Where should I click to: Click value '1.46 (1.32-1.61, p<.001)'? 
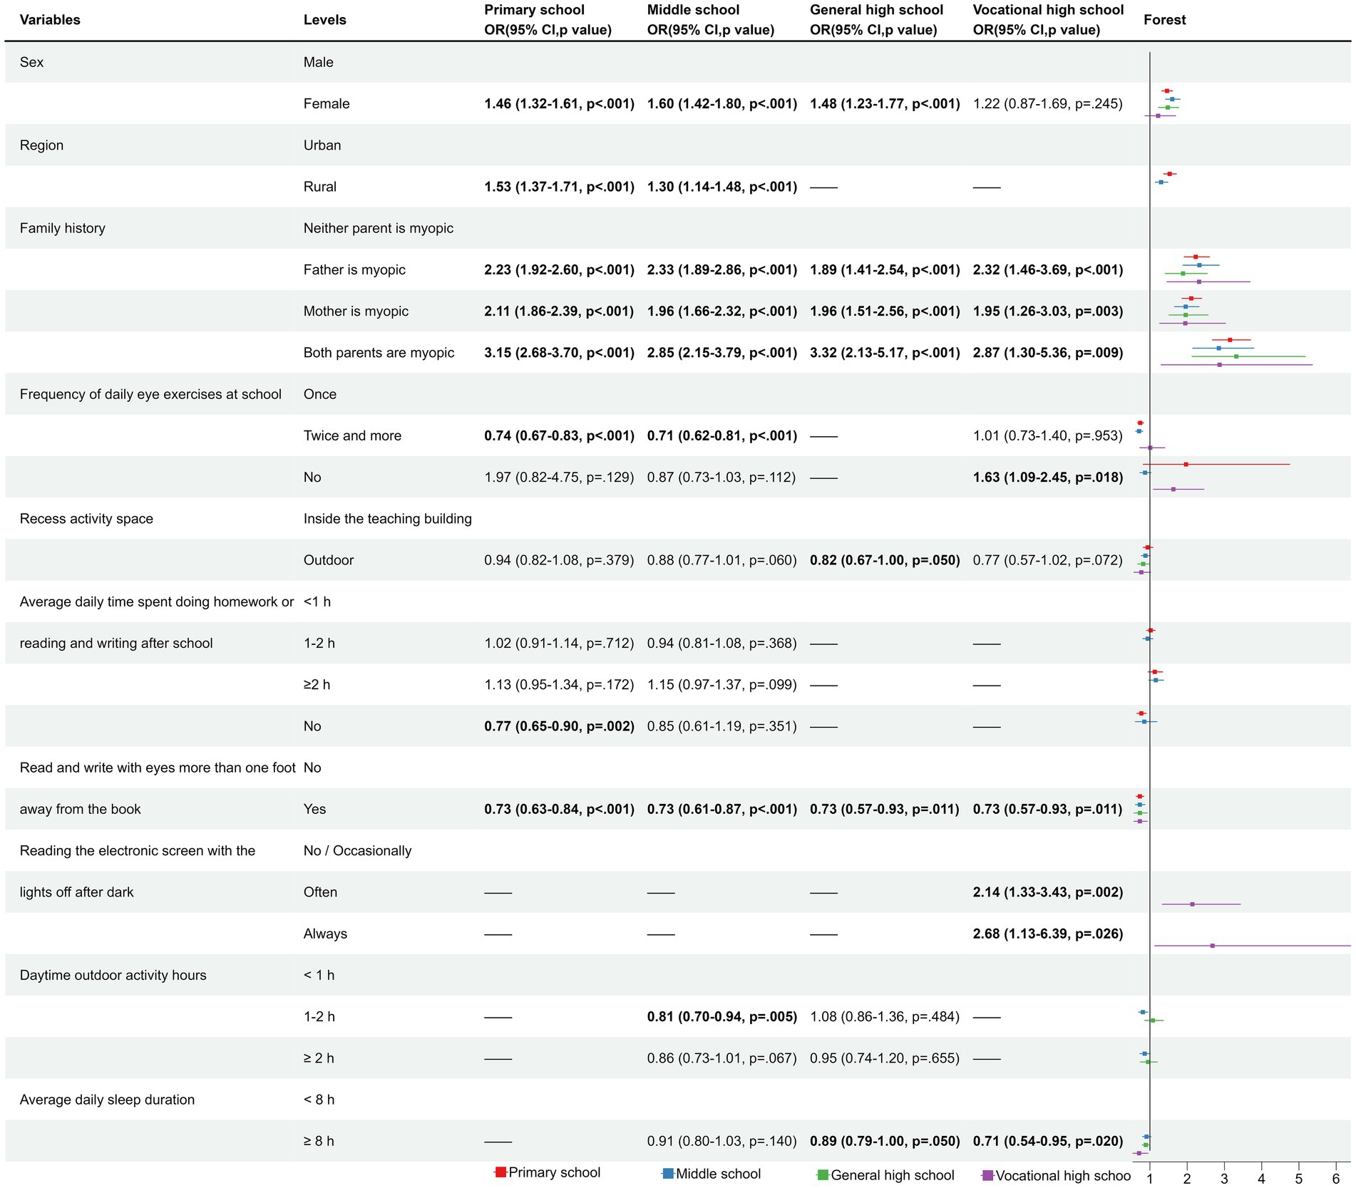(x=559, y=104)
